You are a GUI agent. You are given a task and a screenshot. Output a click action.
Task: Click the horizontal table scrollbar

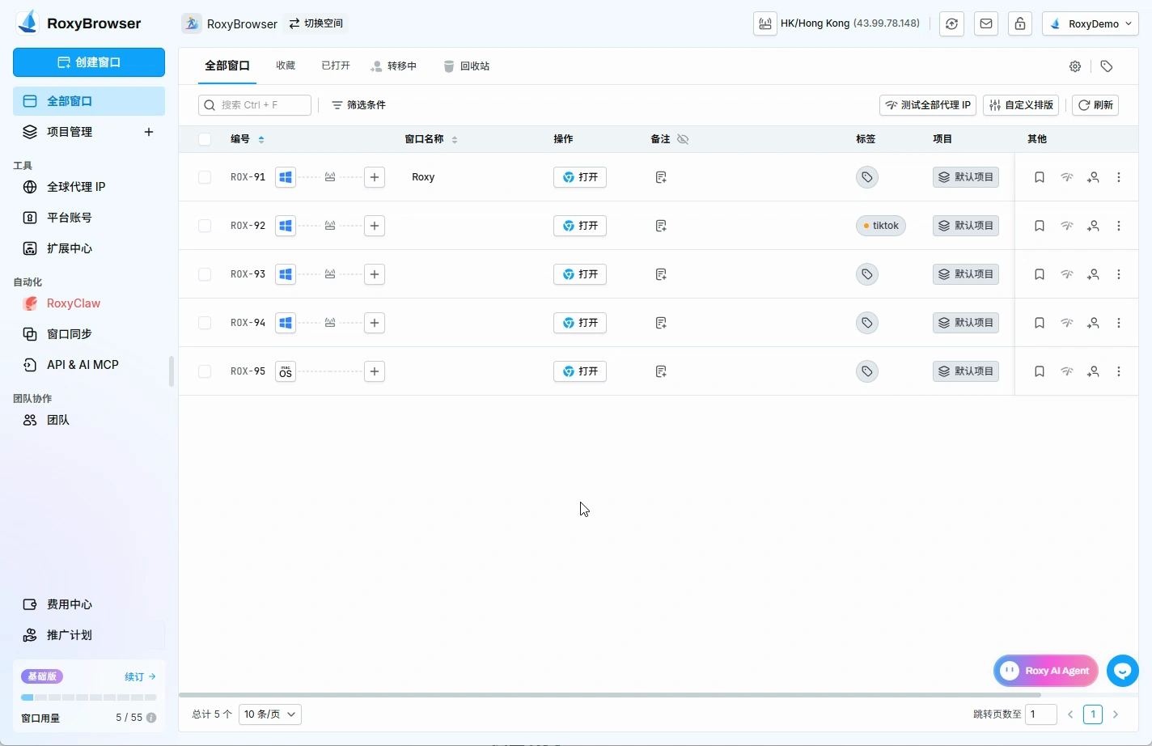point(610,695)
